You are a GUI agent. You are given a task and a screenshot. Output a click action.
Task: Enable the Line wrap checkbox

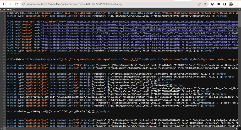tap(14, 9)
